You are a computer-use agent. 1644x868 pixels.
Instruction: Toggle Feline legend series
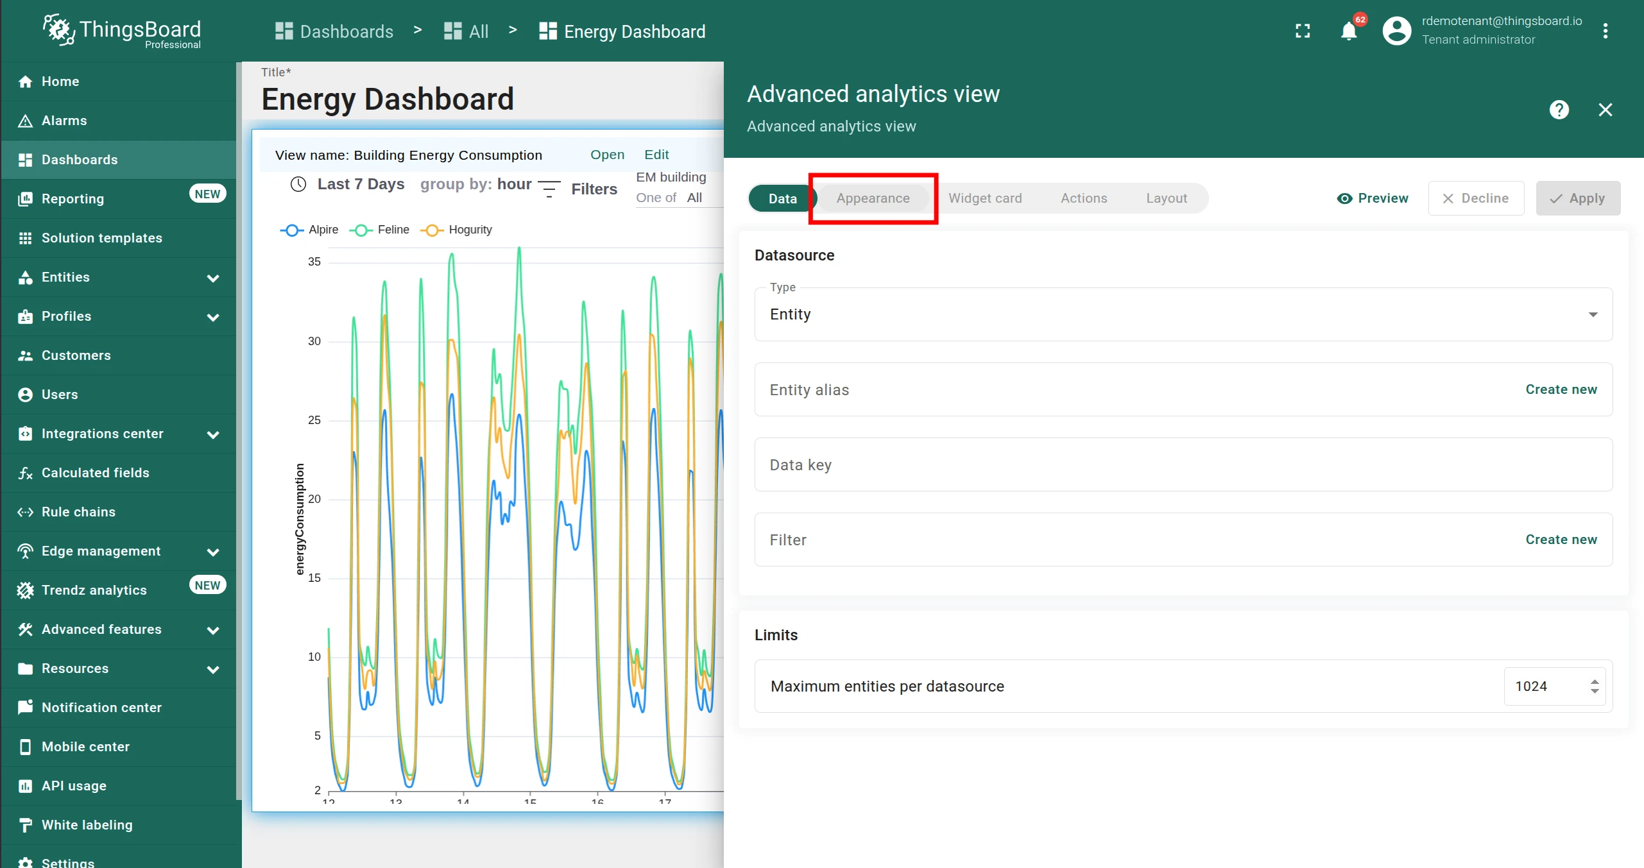(379, 230)
